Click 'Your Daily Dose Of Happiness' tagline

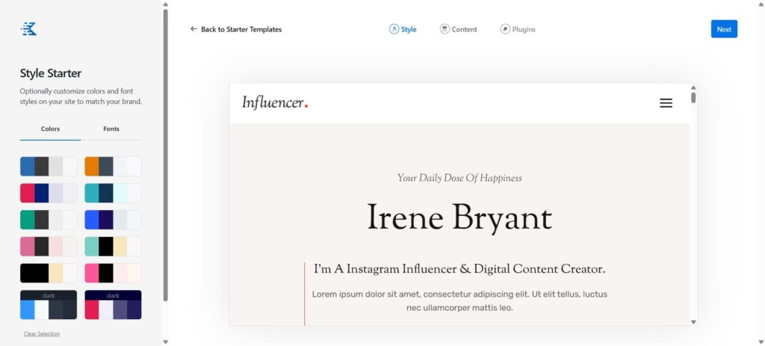[x=459, y=178]
